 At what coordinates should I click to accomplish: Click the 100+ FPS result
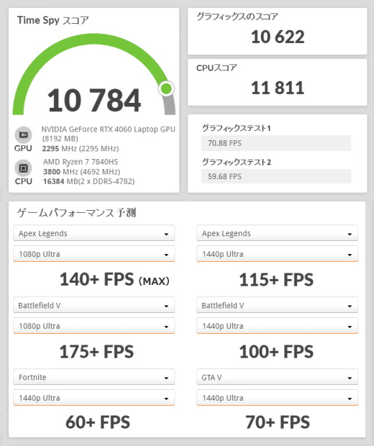point(276,352)
